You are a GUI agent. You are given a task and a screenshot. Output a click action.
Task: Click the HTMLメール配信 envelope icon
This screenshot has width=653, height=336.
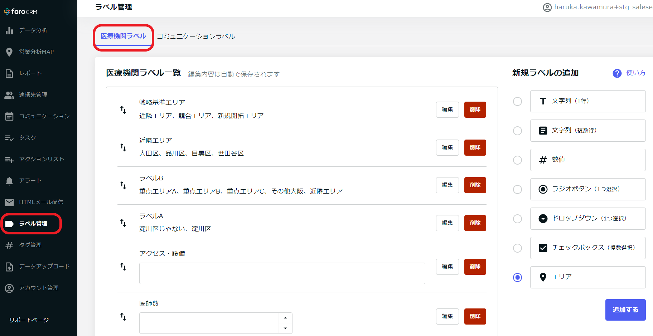(x=9, y=202)
